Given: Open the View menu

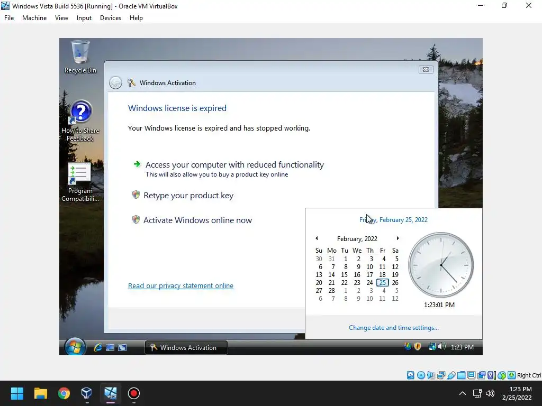Looking at the screenshot, I should (x=61, y=18).
